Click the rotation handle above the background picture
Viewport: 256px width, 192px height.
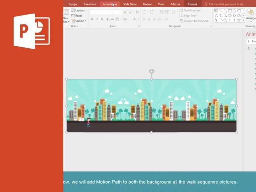tap(152, 71)
